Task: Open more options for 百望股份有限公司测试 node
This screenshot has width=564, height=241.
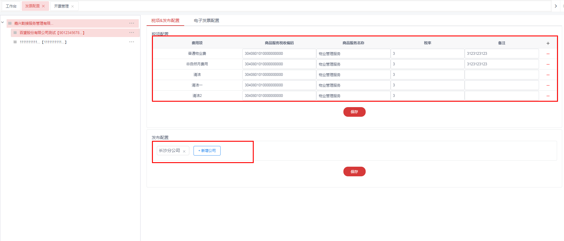Action: pyautogui.click(x=132, y=32)
